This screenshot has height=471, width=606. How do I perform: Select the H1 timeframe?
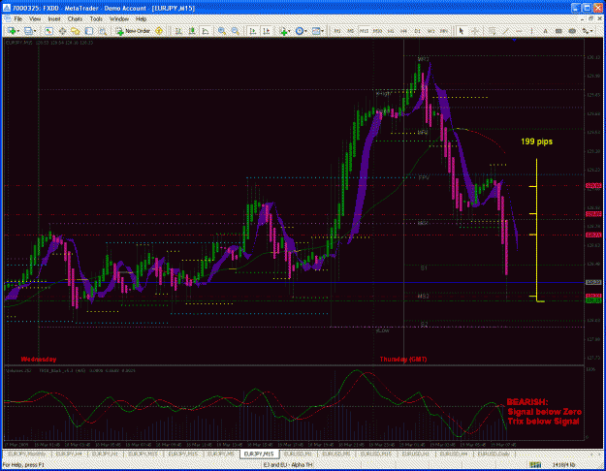click(391, 31)
